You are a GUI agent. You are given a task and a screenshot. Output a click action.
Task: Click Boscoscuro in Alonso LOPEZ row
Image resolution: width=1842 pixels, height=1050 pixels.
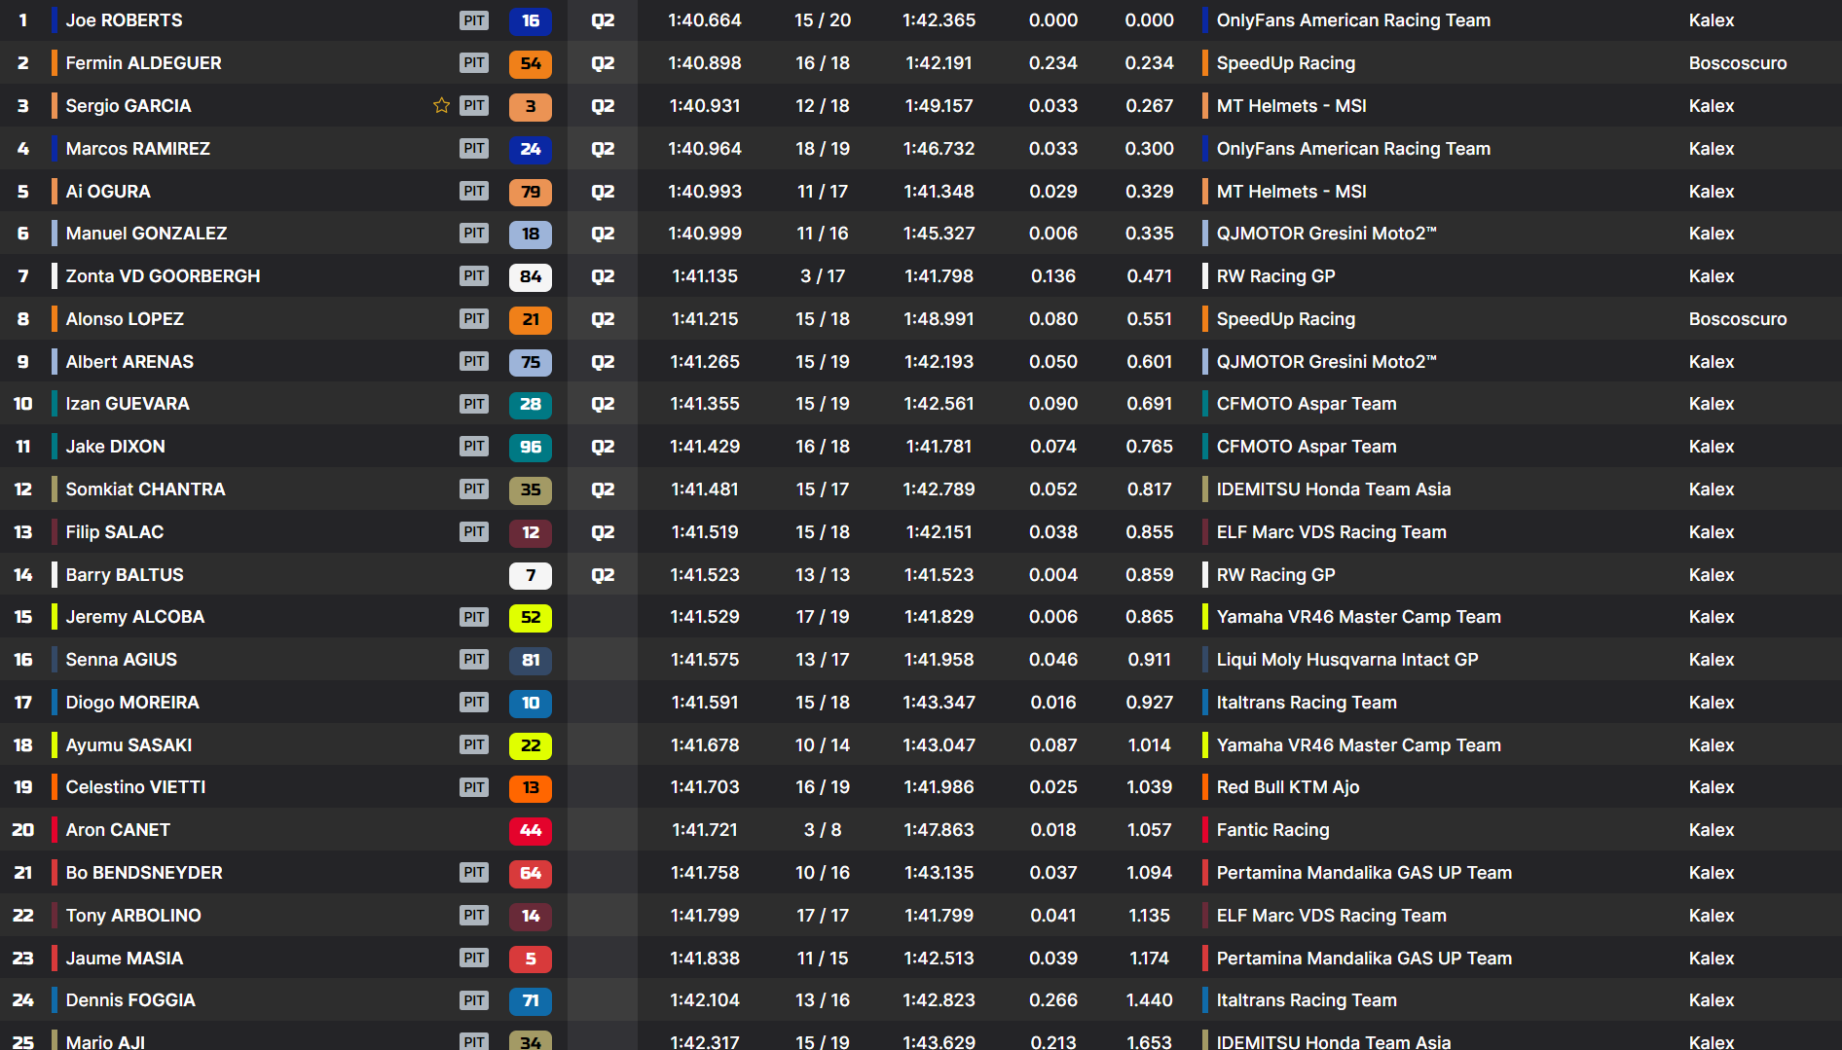click(x=1737, y=319)
